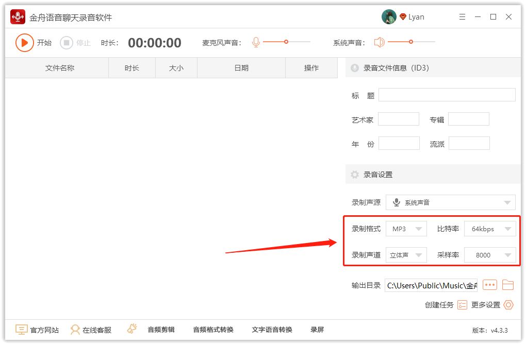This screenshot has height=345, width=526.
Task: Open 更多设置 hexagon settings icon
Action: [508, 305]
